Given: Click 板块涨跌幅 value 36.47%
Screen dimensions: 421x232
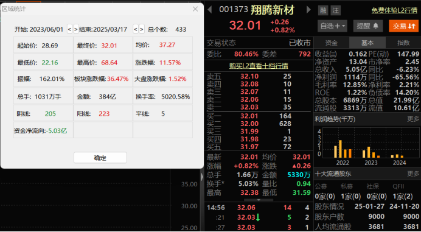Looking at the screenshot, I should point(117,79).
